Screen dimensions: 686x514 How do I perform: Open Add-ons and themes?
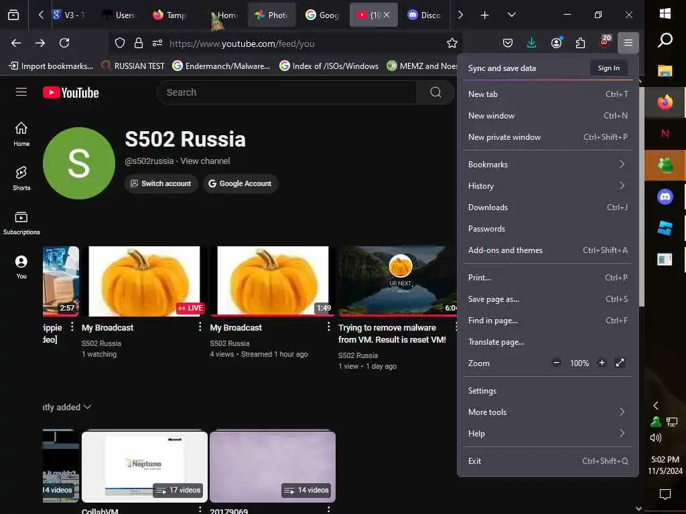[x=548, y=250]
